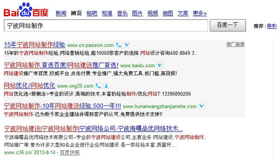The width and height of the screenshot is (277, 161).
Task: Click person icon next to www.xng35.com
Action: click(x=106, y=86)
